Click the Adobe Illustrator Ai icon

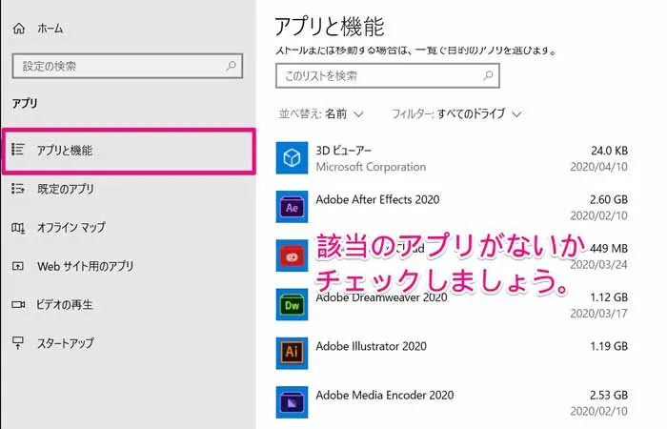[292, 354]
